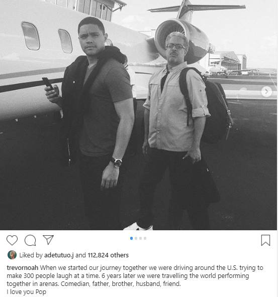Click the airplane photo in the post
The height and width of the screenshot is (297, 278).
138,115
